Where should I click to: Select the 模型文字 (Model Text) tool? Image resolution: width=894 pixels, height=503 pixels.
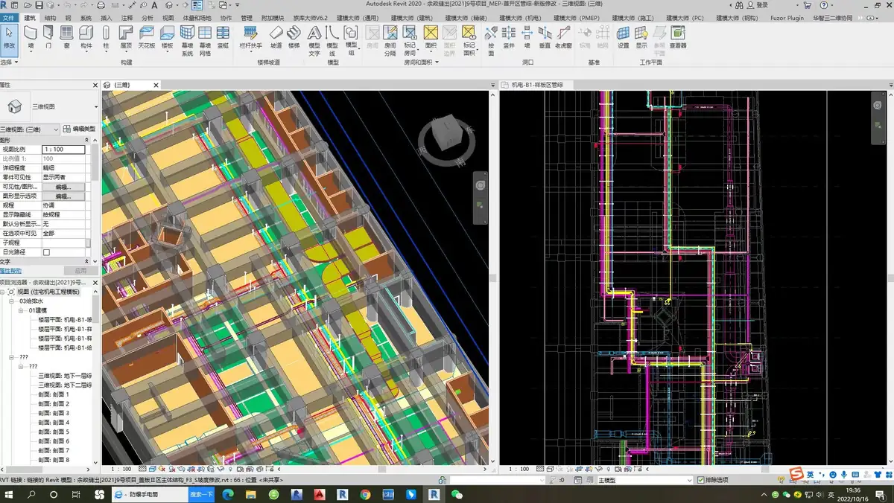[314, 40]
